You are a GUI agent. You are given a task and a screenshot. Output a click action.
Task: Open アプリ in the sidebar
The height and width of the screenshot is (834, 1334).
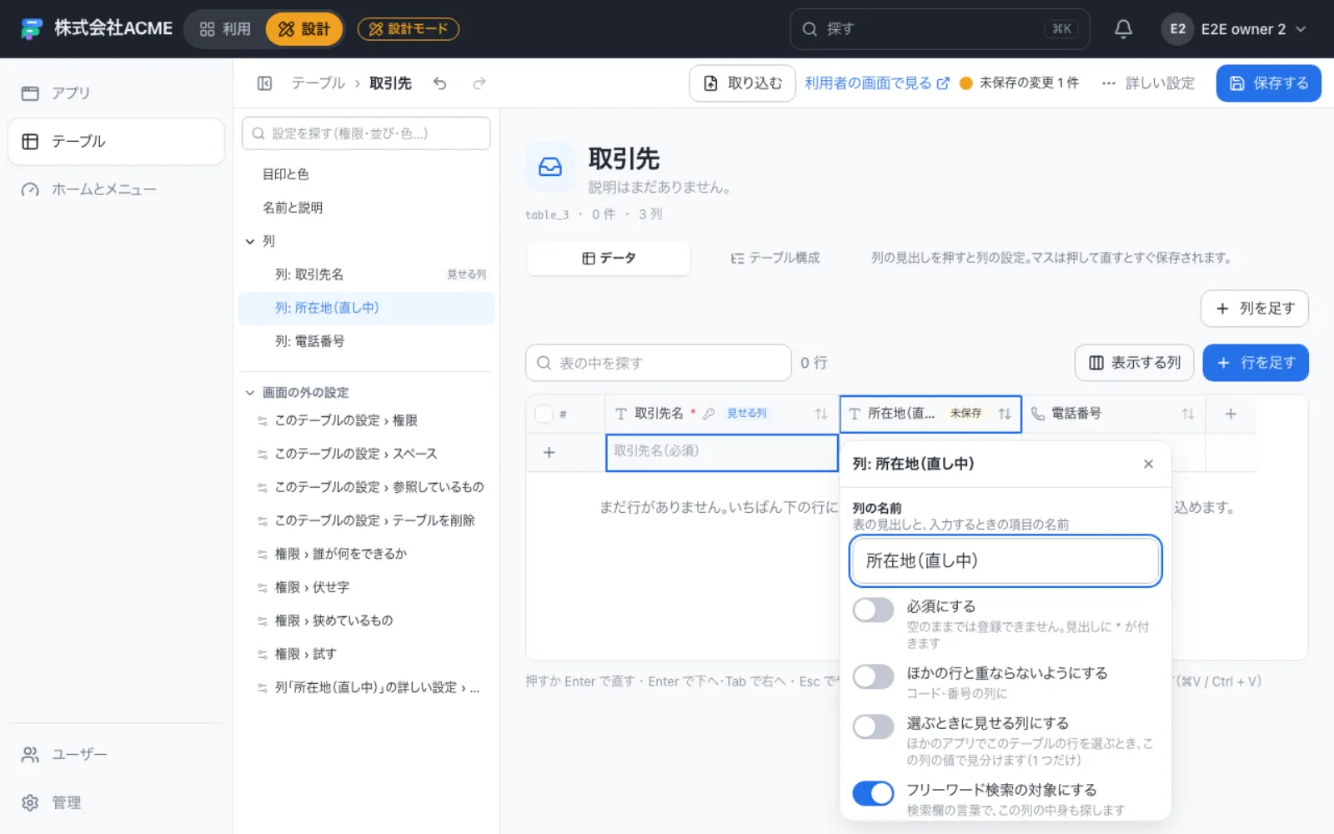[116, 93]
